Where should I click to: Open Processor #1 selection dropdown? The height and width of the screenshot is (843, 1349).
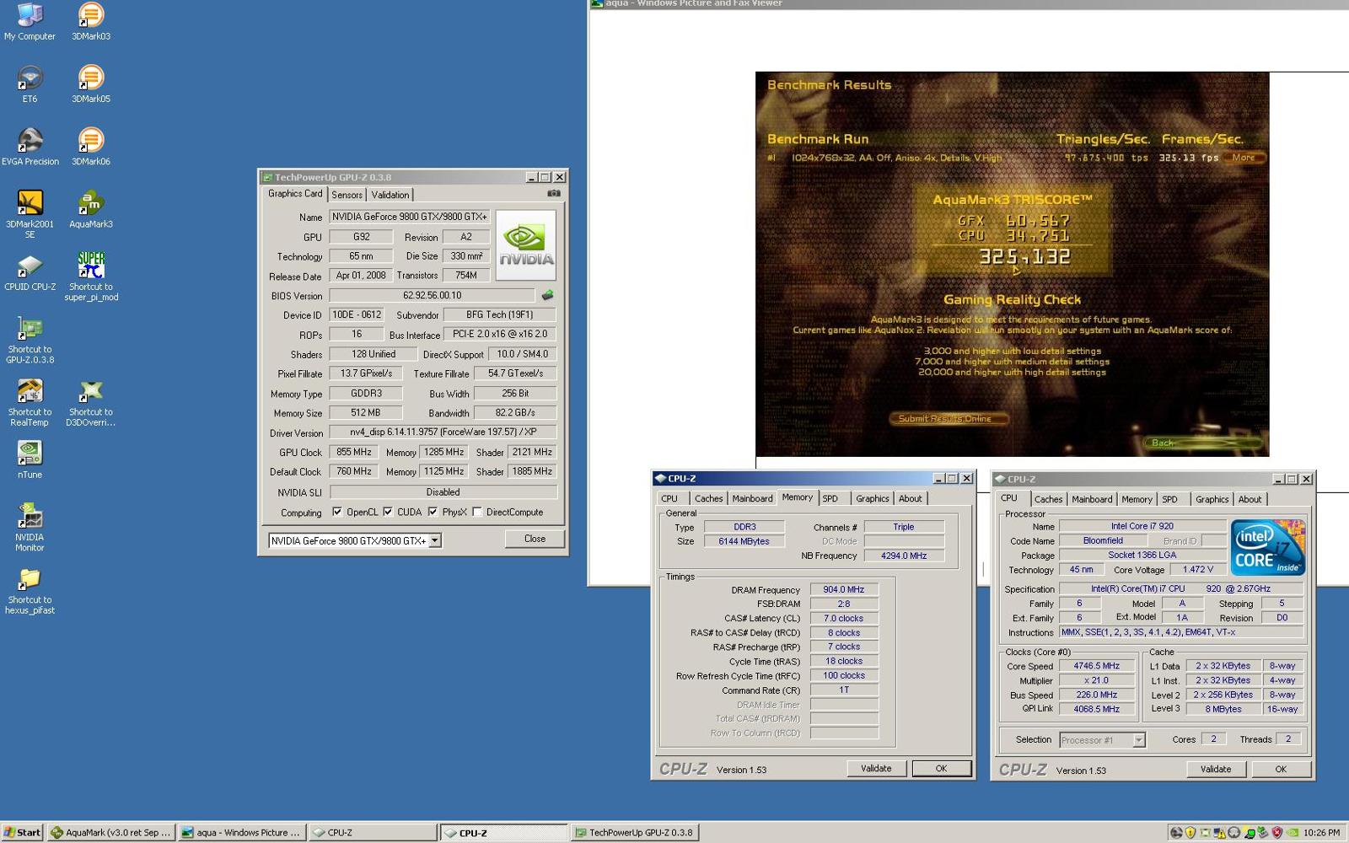[x=1138, y=740]
